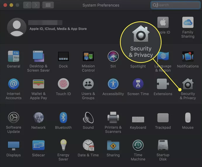Click the user profile avatar picture

(17, 27)
